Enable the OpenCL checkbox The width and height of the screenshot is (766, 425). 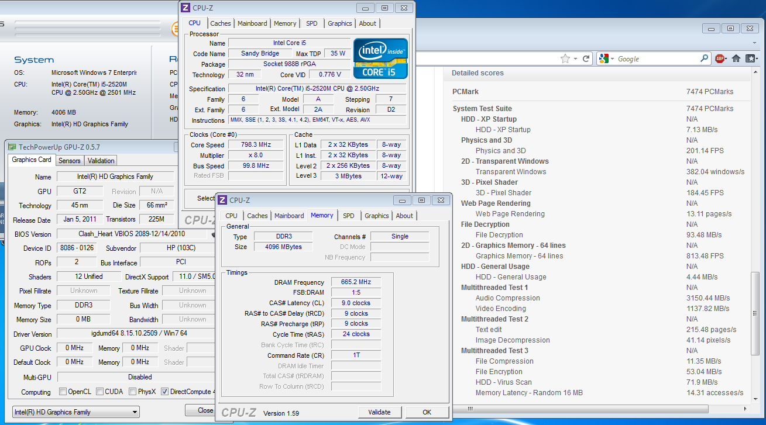pyautogui.click(x=63, y=392)
